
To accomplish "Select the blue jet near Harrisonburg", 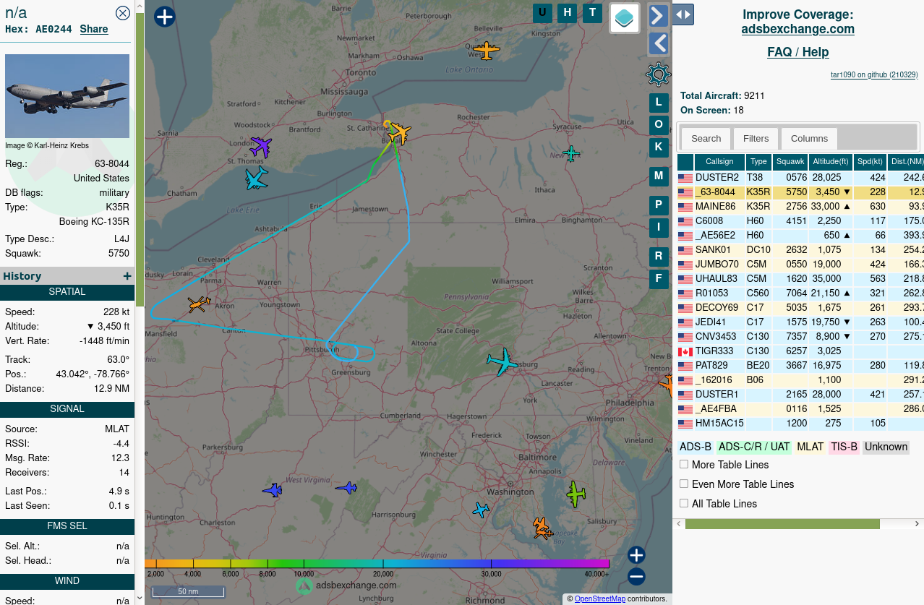I will pyautogui.click(x=347, y=488).
